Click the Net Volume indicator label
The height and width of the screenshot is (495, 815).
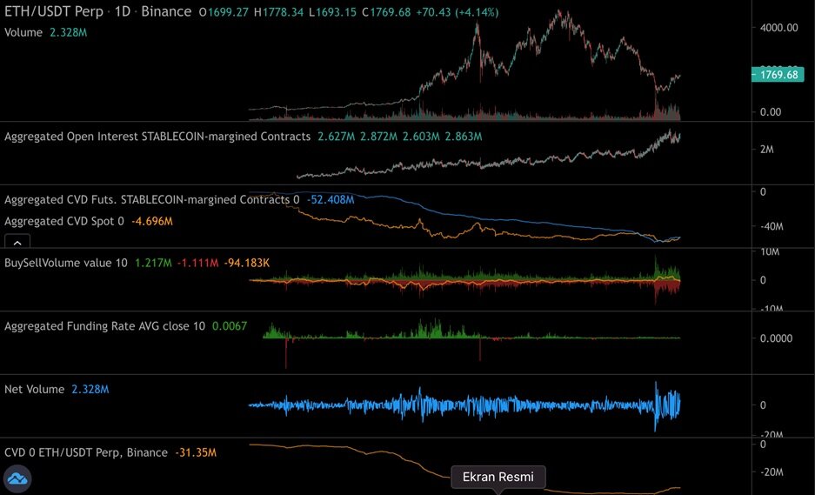(35, 389)
